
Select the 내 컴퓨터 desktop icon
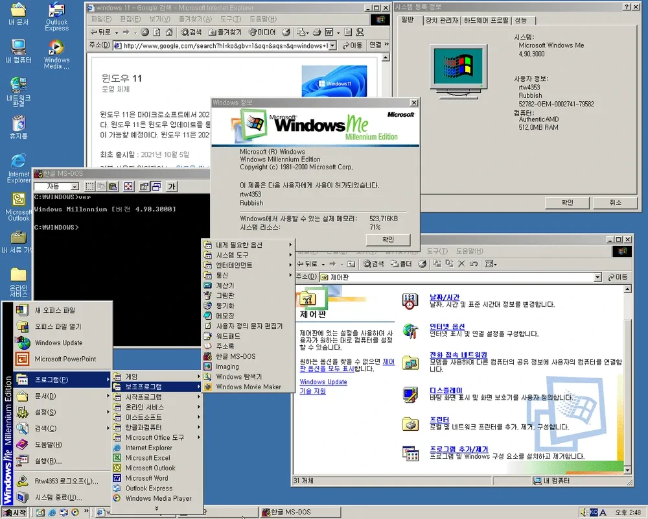[19, 51]
